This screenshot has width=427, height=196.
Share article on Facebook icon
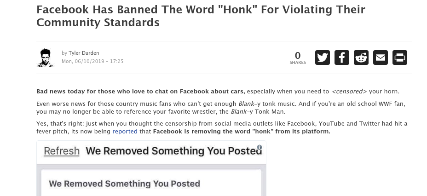click(342, 58)
